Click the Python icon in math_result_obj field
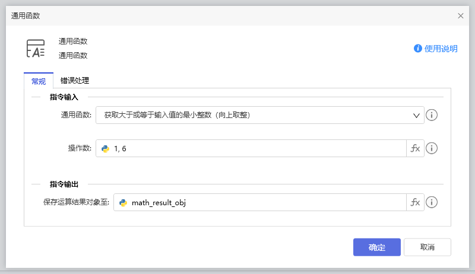Viewport: 475px width, 274px height. click(123, 202)
